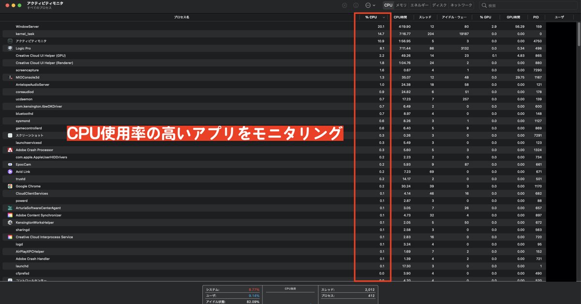Image resolution: width=581 pixels, height=304 pixels.
Task: Click the システム 8.77% statistic
Action: pos(232,290)
